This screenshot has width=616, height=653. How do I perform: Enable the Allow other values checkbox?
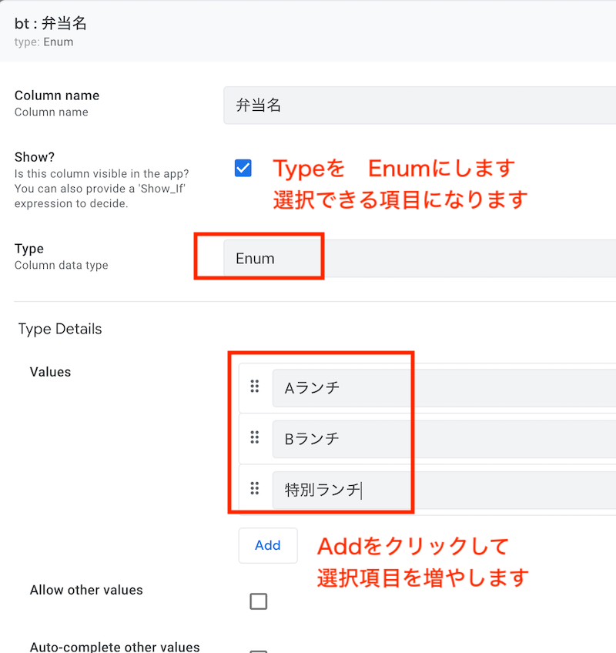[x=258, y=601]
